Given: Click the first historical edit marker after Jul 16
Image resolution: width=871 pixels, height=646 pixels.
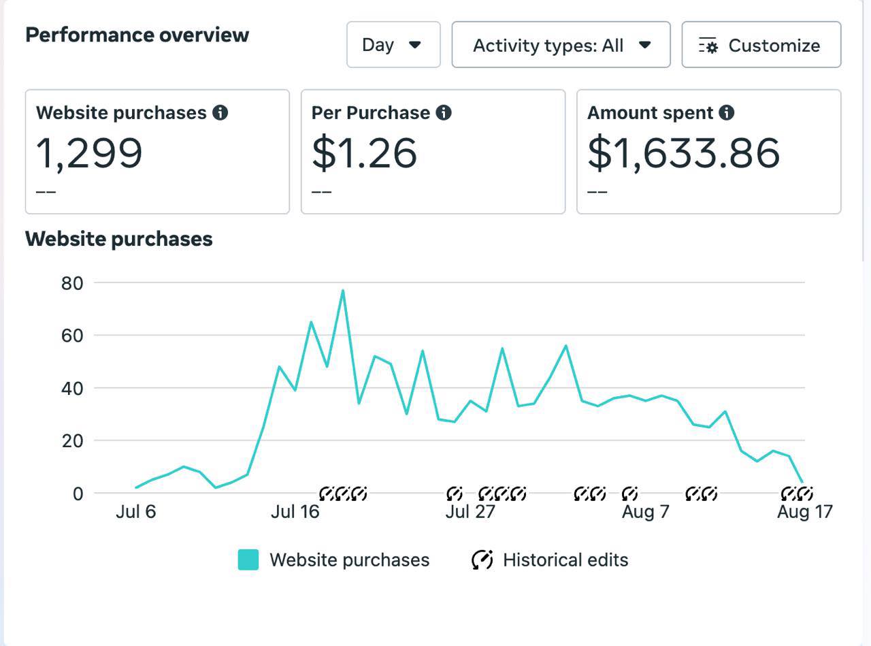Looking at the screenshot, I should click(x=327, y=494).
